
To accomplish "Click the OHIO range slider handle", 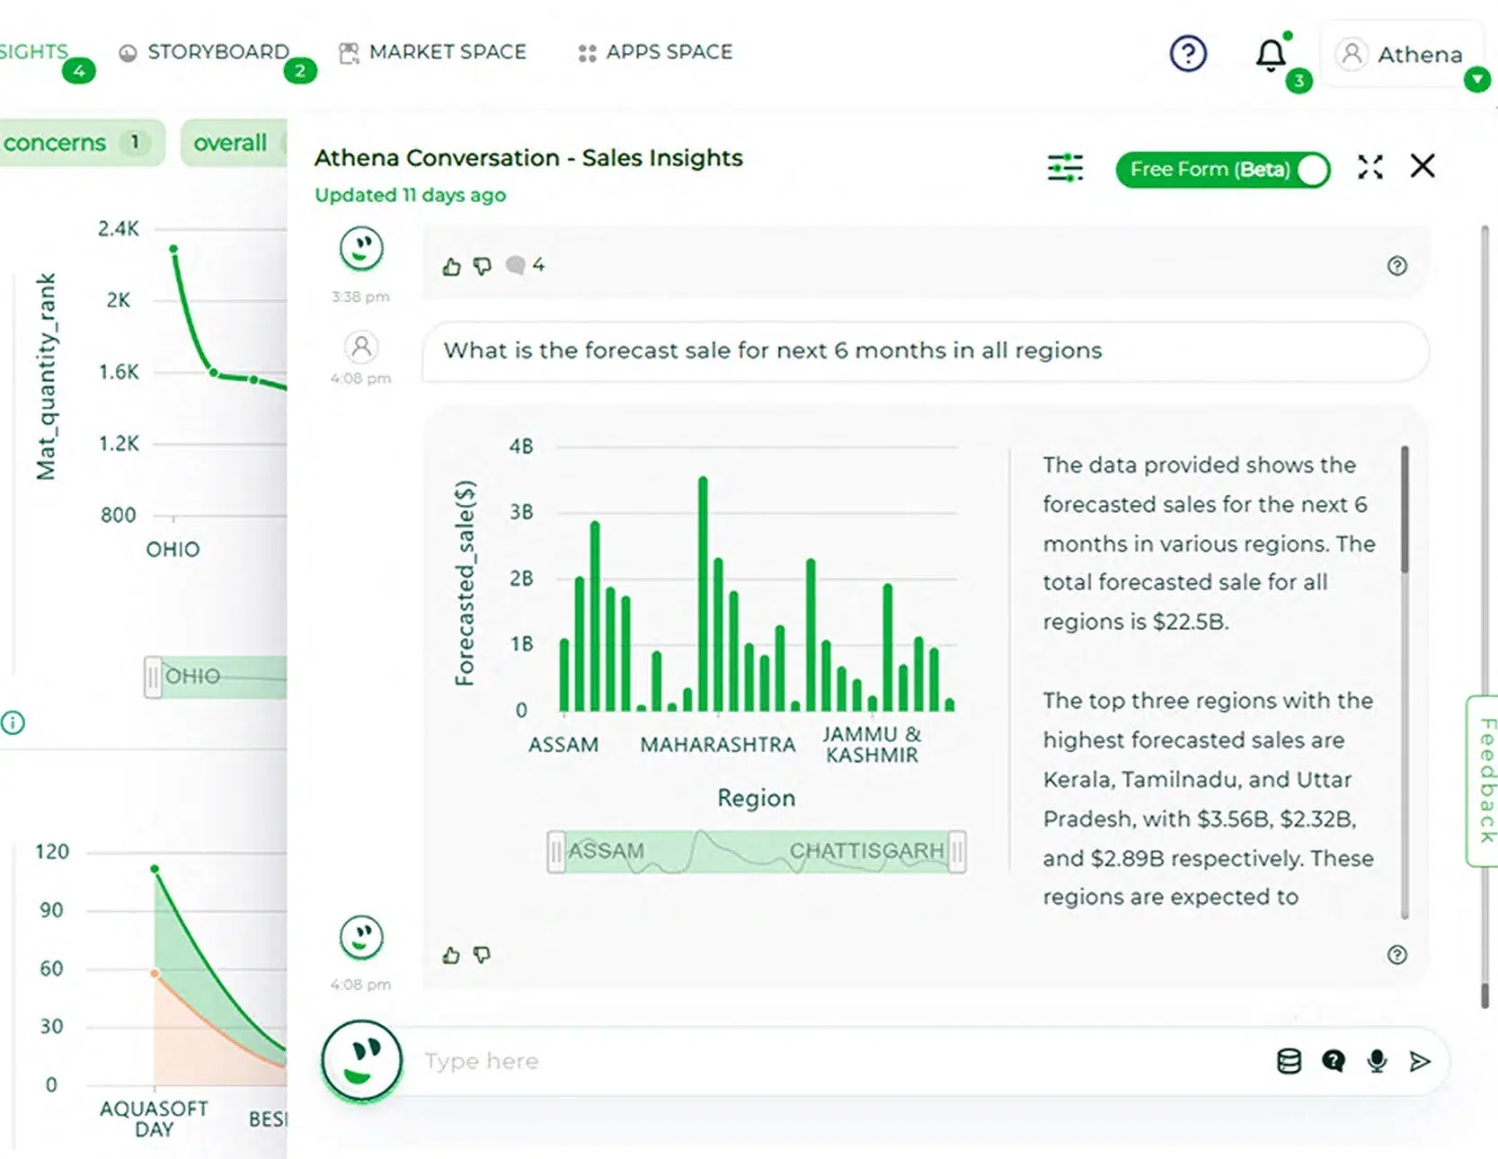I will (x=154, y=677).
